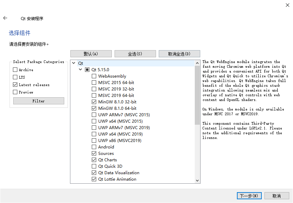Collapse the Qt 5.15.0 tree node

coord(80,69)
